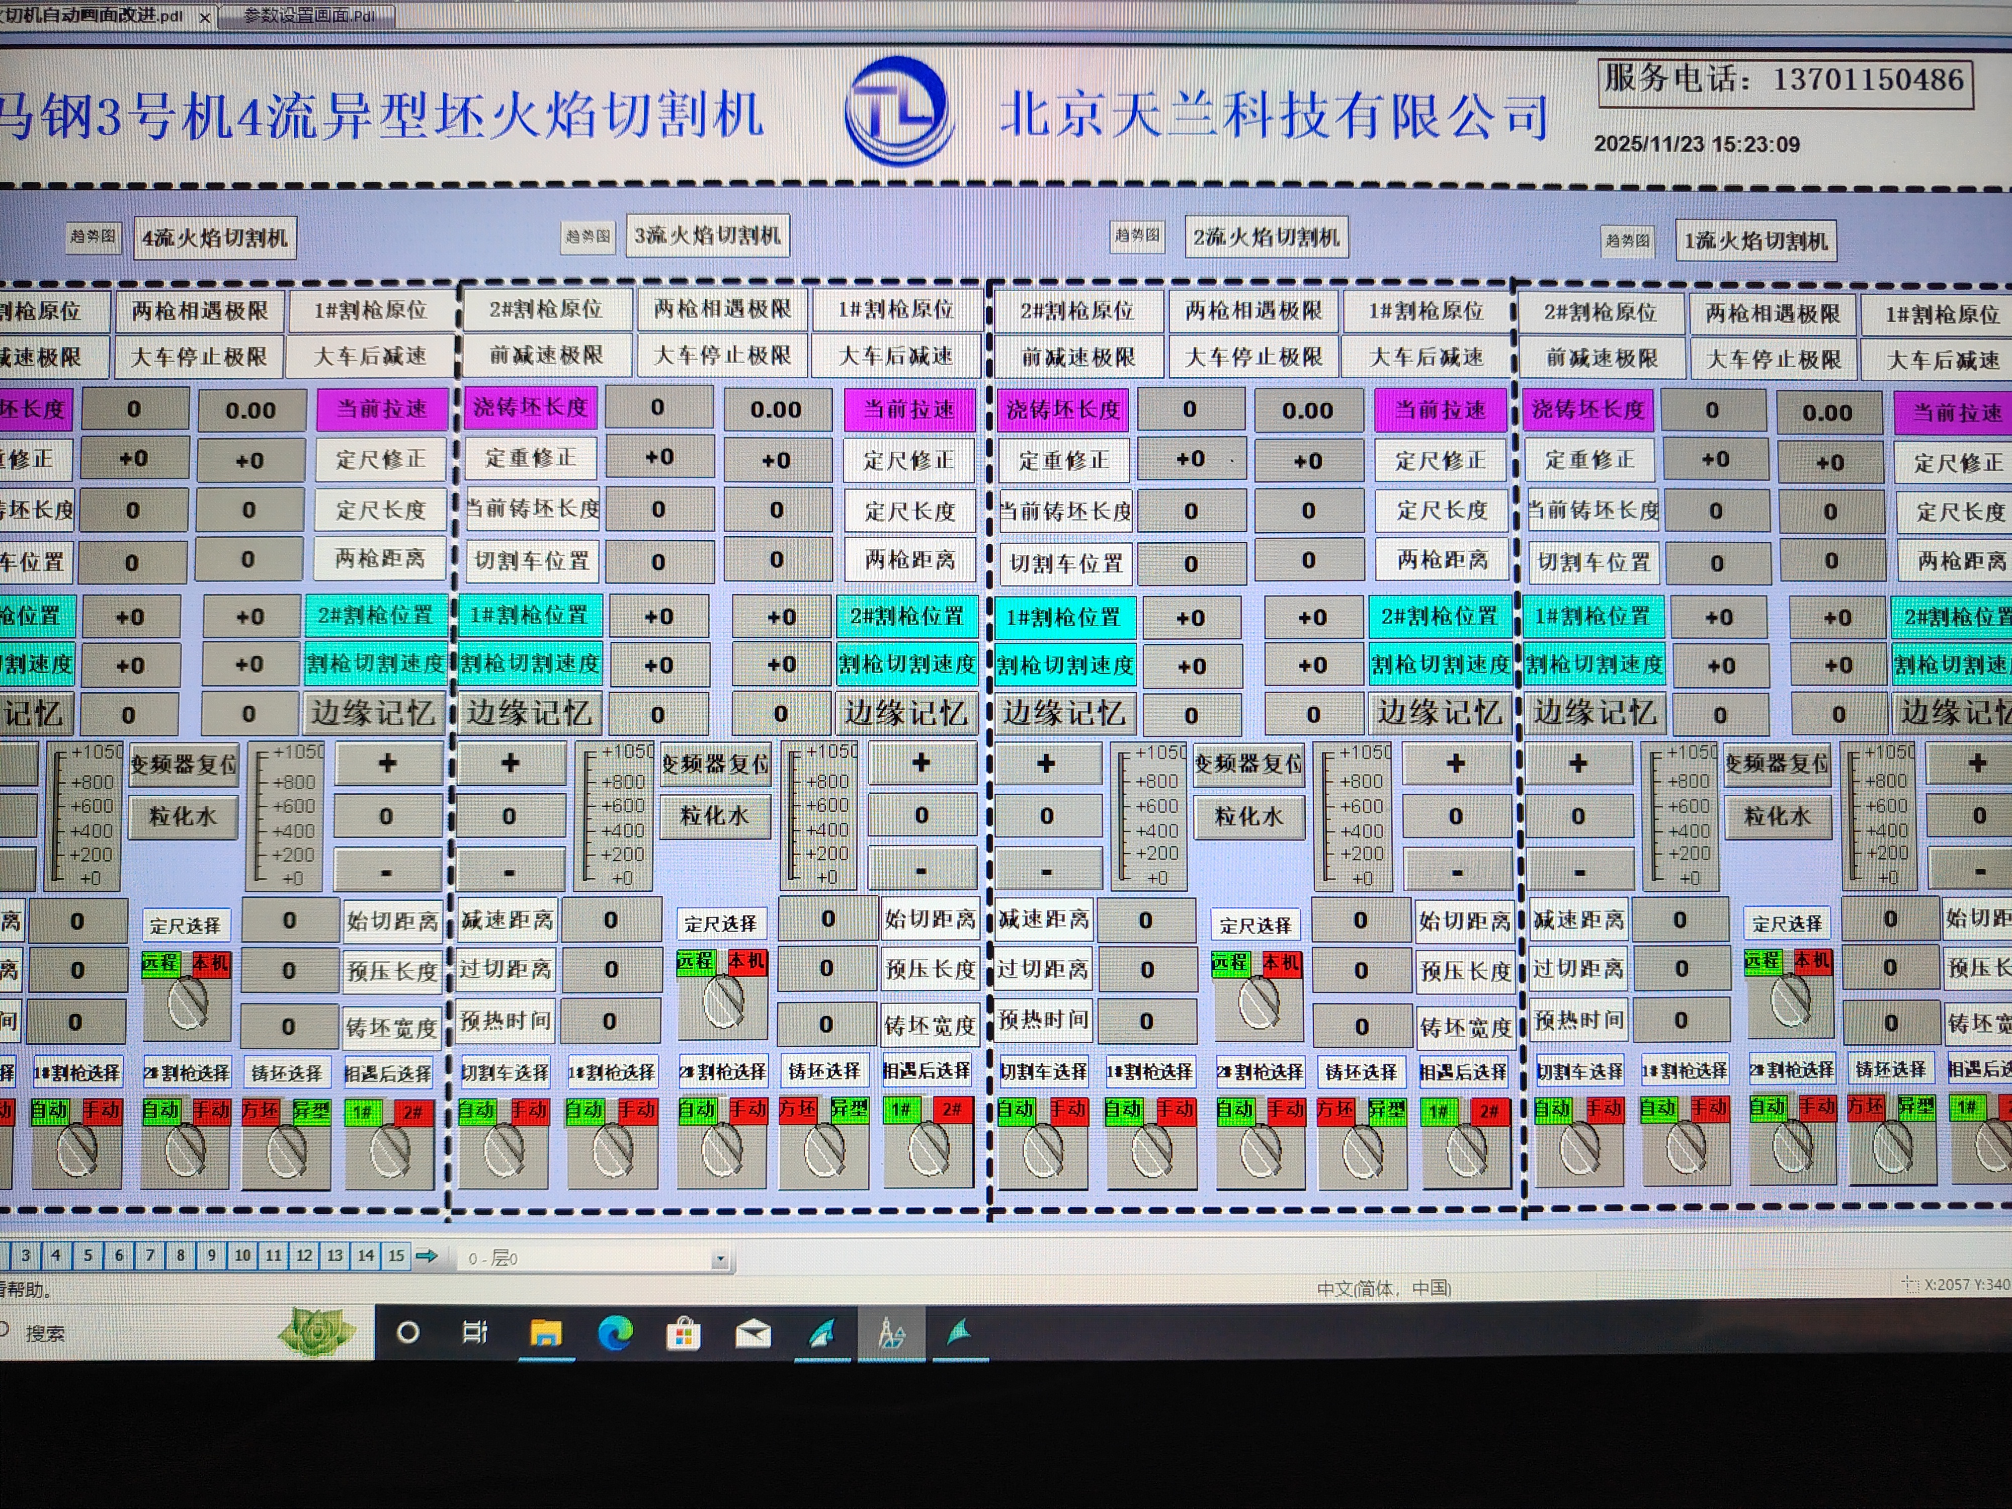Image resolution: width=2012 pixels, height=1509 pixels.
Task: Select layer 10 in the layer bar
Action: [242, 1255]
